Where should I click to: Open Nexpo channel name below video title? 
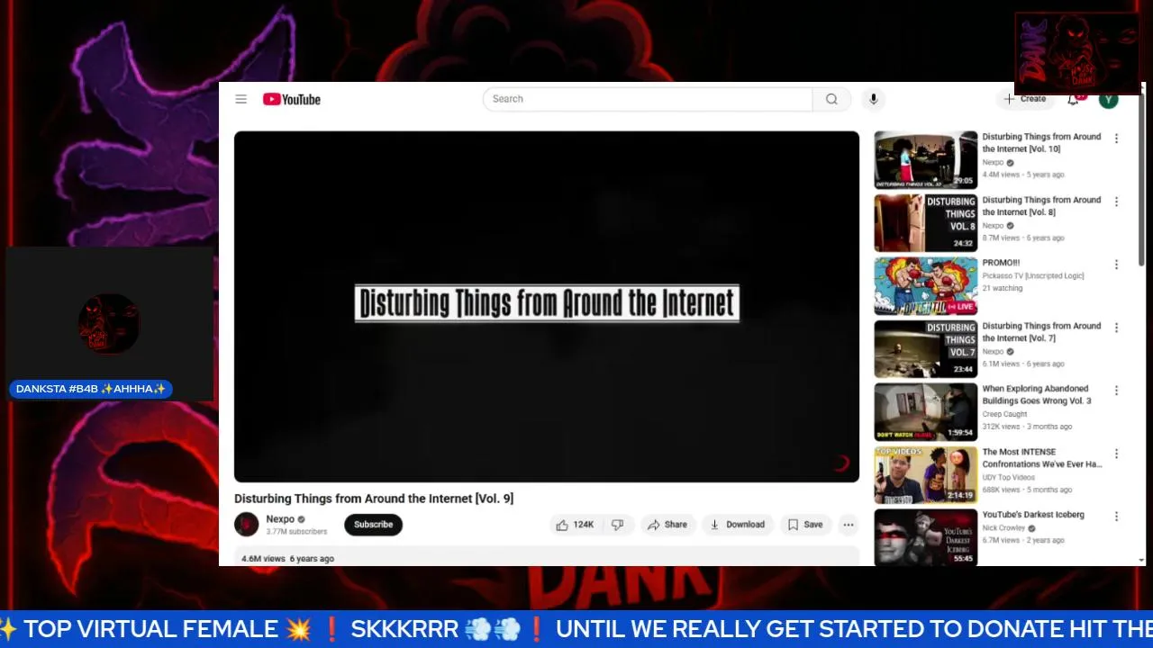click(280, 519)
